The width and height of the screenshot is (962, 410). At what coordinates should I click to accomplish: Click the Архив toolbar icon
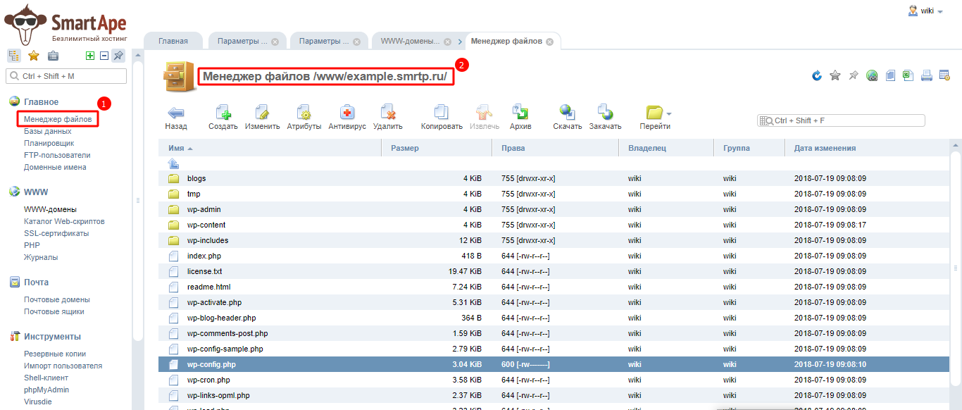coord(520,113)
